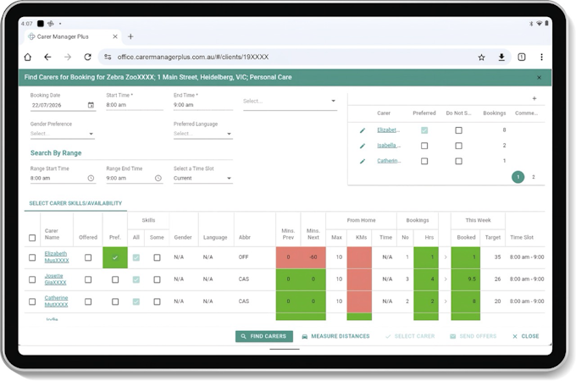The width and height of the screenshot is (576, 381).
Task: Bookmark the page with the star icon
Action: [x=481, y=57]
